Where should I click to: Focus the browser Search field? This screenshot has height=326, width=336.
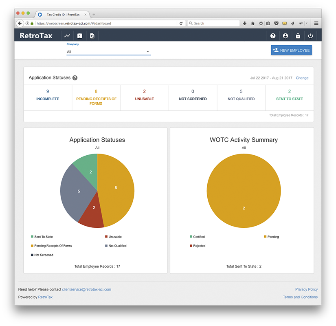(214, 23)
